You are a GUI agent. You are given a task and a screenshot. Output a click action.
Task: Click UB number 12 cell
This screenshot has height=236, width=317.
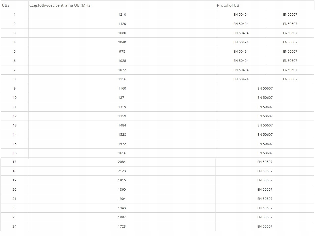(15, 116)
